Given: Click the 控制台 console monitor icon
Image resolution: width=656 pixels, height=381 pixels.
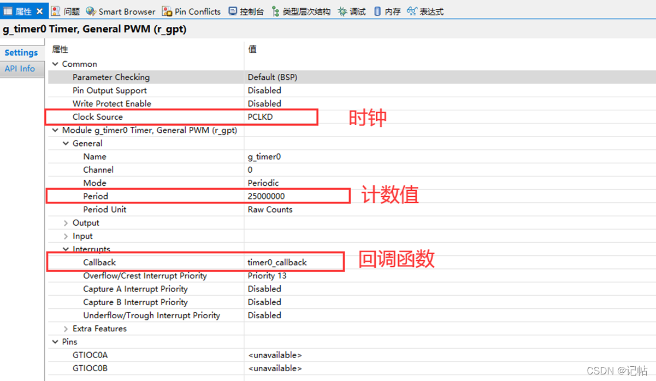Looking at the screenshot, I should 233,11.
